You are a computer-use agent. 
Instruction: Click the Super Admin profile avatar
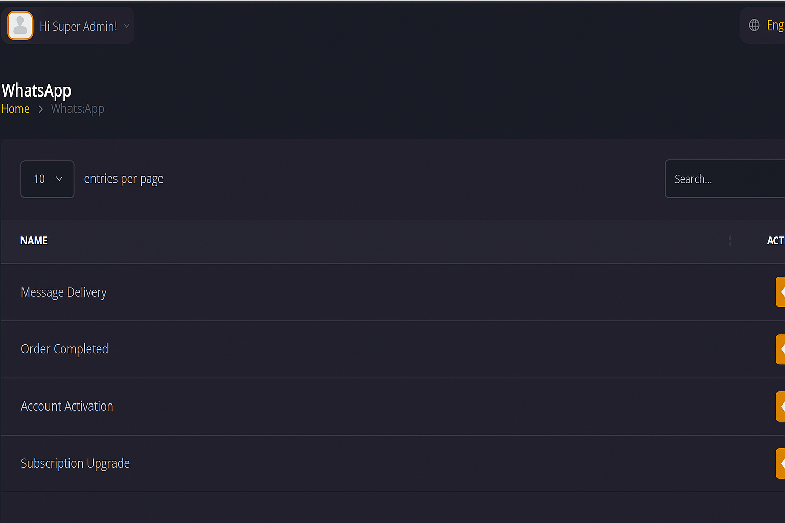coord(20,26)
